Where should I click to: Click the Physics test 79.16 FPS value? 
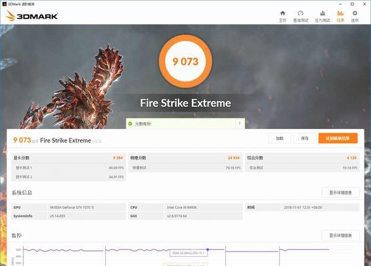(233, 168)
